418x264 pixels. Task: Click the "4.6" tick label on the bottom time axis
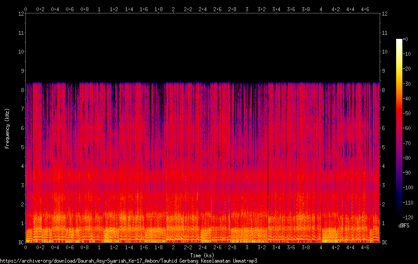point(365,247)
